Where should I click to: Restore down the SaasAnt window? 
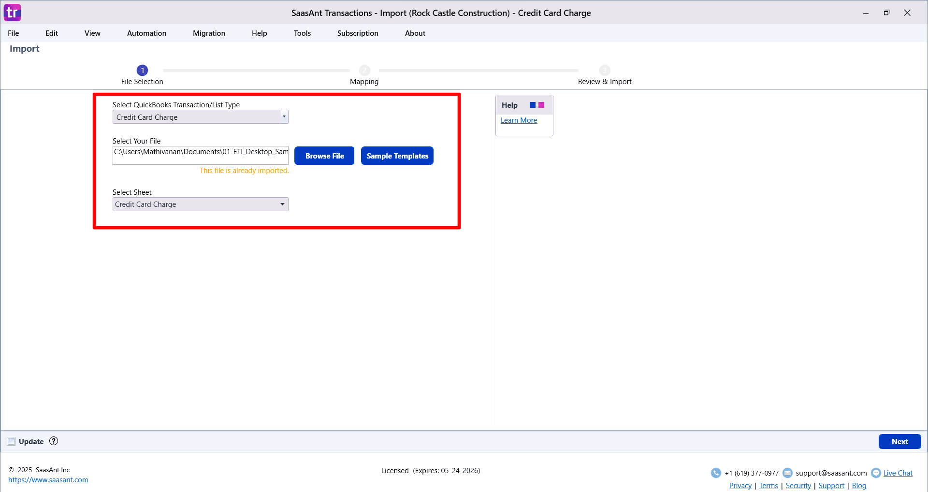[x=886, y=13]
